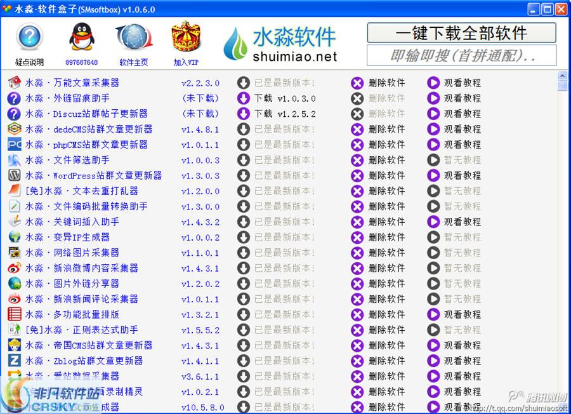571x414 pixels.
Task: Click the 万能文章采集器 house icon
Action: point(14,83)
